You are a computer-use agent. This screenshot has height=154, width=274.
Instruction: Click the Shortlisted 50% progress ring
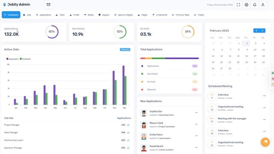point(120,32)
